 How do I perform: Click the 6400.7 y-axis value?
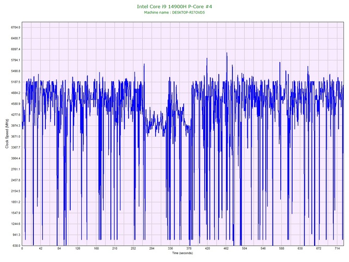pyautogui.click(x=16, y=39)
